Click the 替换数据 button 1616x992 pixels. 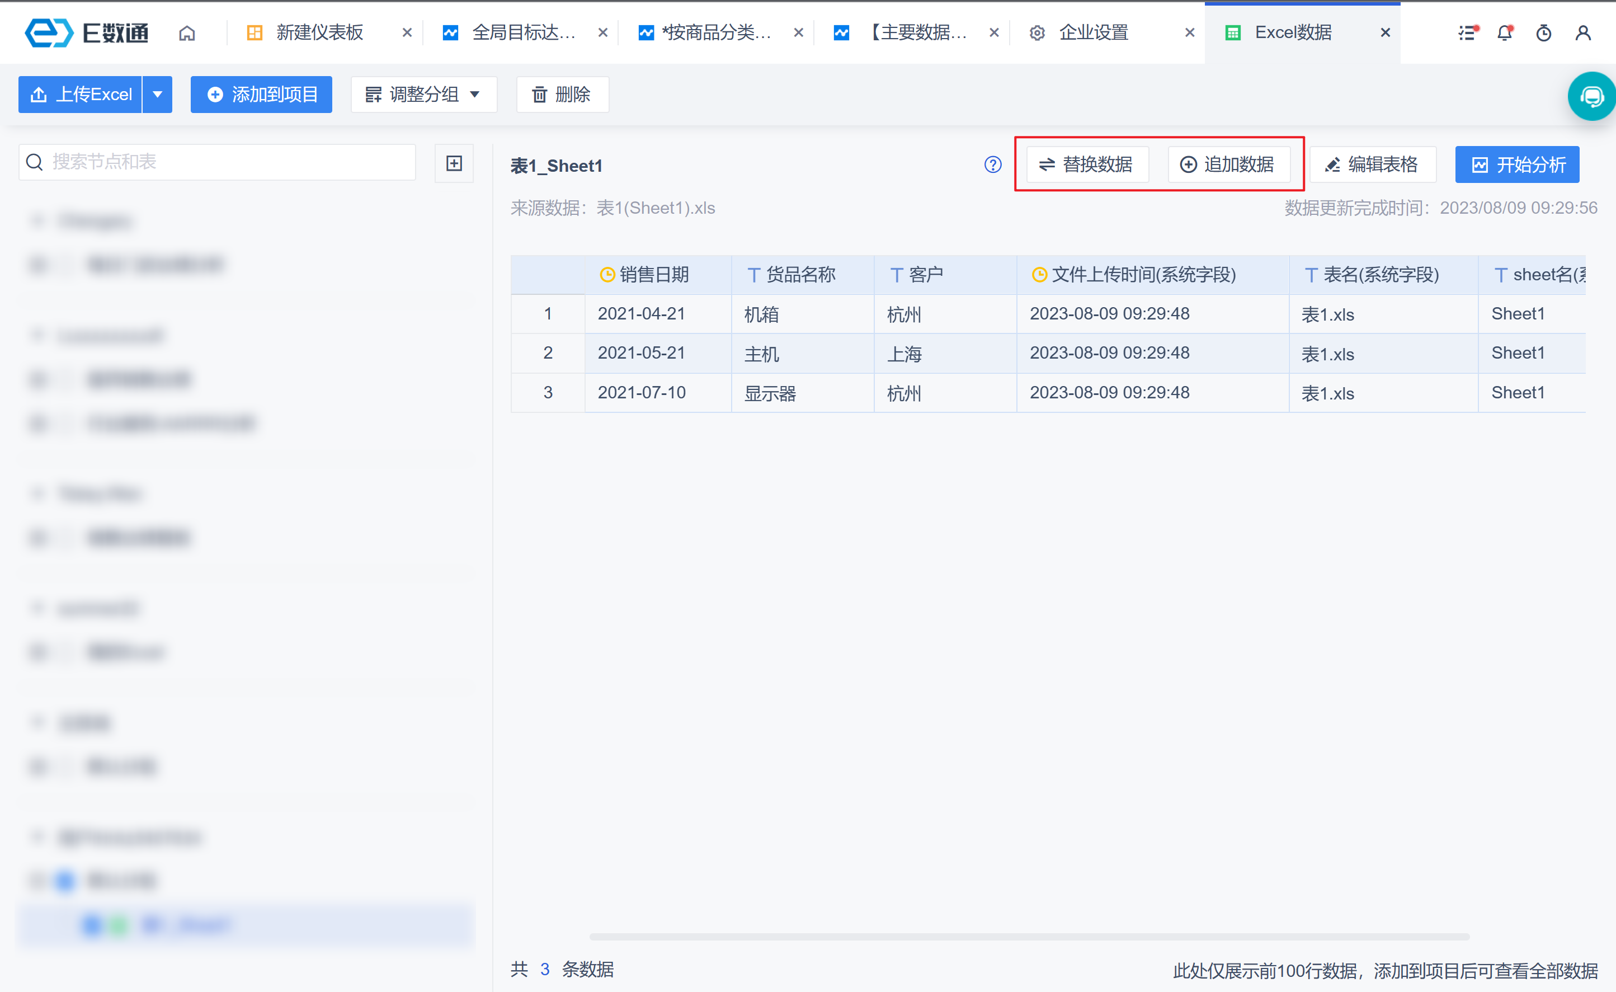coord(1087,164)
